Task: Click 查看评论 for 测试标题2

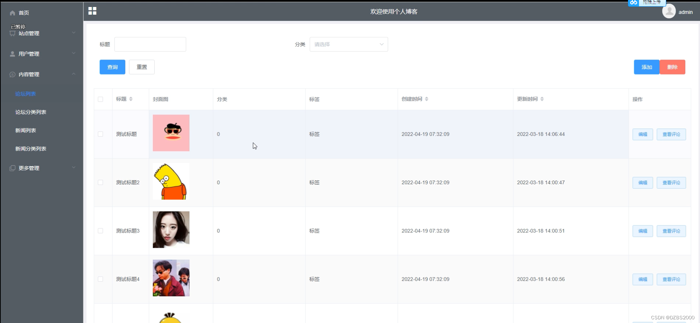Action: click(671, 183)
